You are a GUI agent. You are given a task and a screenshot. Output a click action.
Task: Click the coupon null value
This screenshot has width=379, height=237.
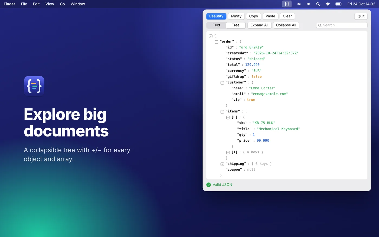(251, 170)
